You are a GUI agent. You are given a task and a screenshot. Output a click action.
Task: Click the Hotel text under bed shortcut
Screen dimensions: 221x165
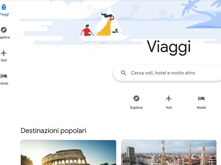(201, 108)
